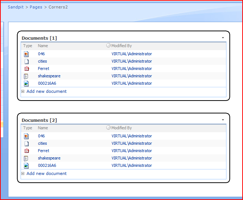Click the 046 file type icon in Documents [2]

(x=26, y=136)
